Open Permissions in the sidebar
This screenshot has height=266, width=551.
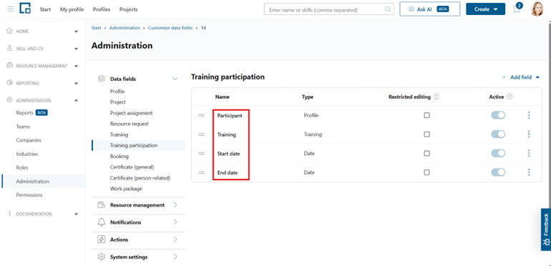click(29, 194)
